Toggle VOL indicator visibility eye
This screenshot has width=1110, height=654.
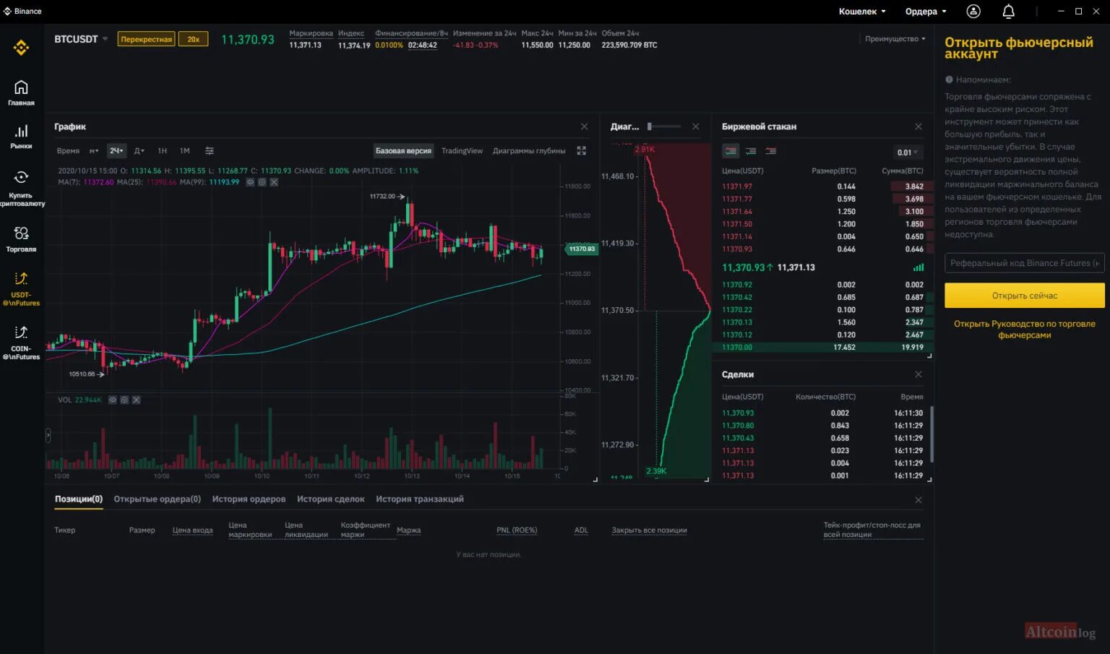(x=113, y=400)
